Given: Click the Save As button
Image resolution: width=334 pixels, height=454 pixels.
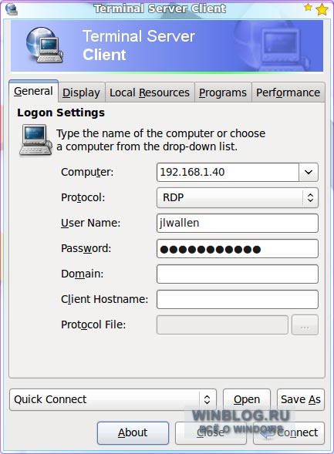Looking at the screenshot, I should (x=301, y=399).
